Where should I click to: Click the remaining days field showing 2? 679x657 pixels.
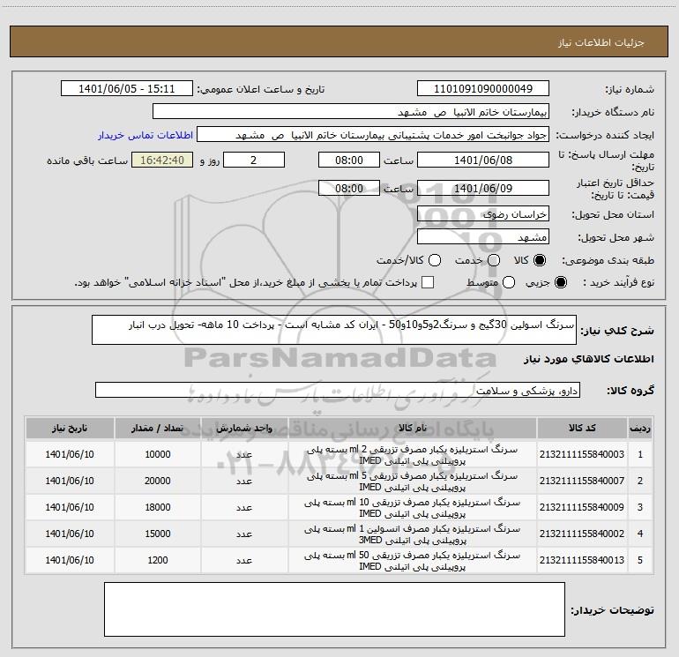pyautogui.click(x=254, y=160)
